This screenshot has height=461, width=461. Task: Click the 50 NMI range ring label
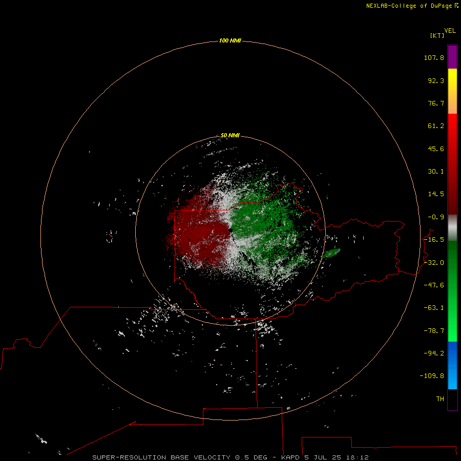coord(230,136)
